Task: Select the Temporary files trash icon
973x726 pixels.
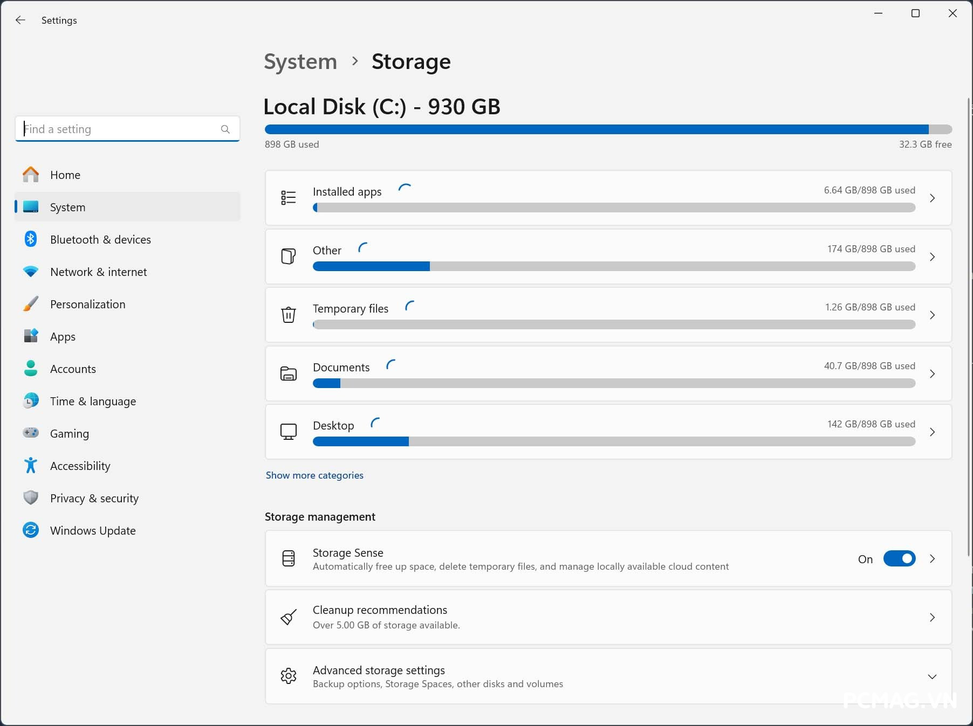Action: [289, 315]
